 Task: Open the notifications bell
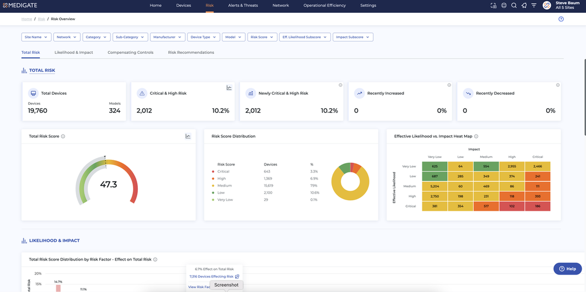(x=524, y=5)
